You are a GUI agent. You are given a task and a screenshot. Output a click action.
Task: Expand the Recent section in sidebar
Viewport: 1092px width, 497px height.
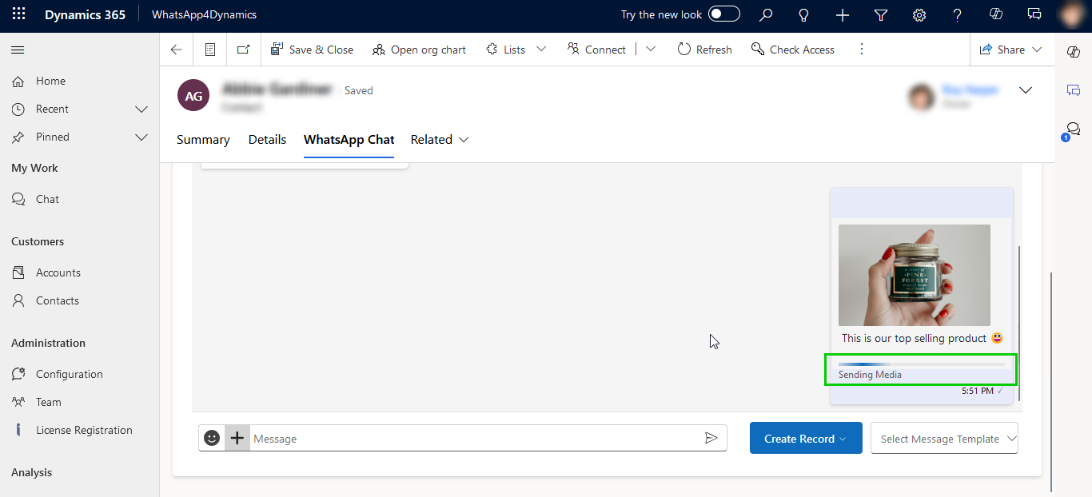[x=141, y=109]
